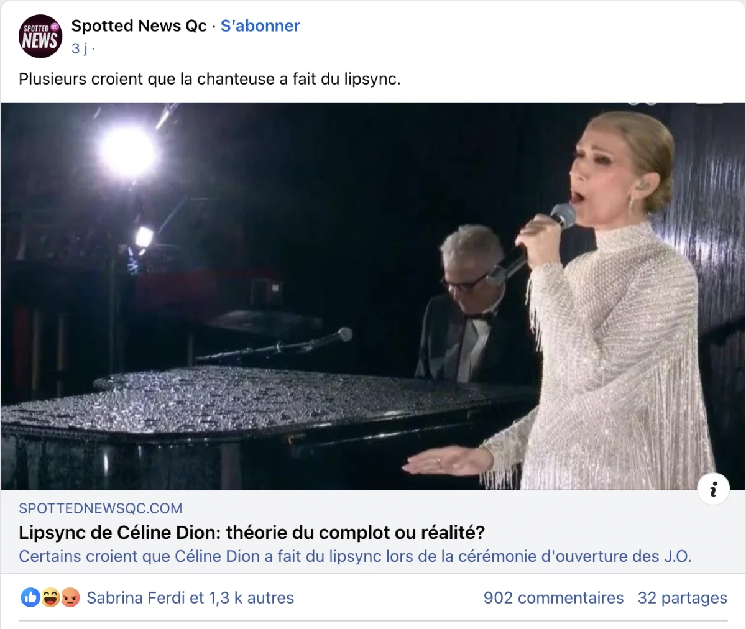Open list of Sabrina Ferdi et 1,3 k autres

[190, 598]
